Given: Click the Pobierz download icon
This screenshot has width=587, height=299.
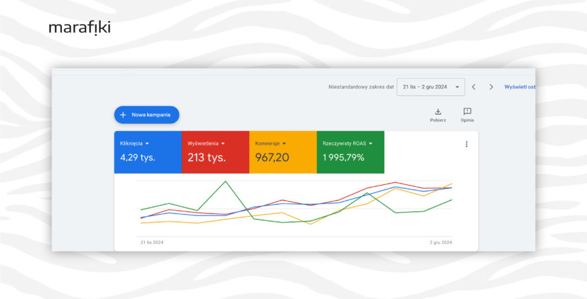Looking at the screenshot, I should pyautogui.click(x=438, y=112).
